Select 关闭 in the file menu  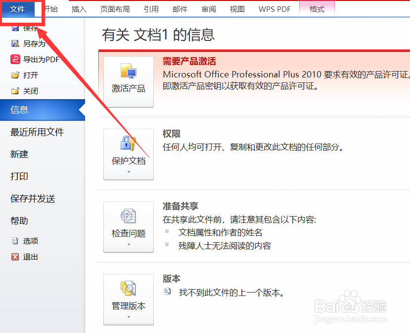coord(31,91)
